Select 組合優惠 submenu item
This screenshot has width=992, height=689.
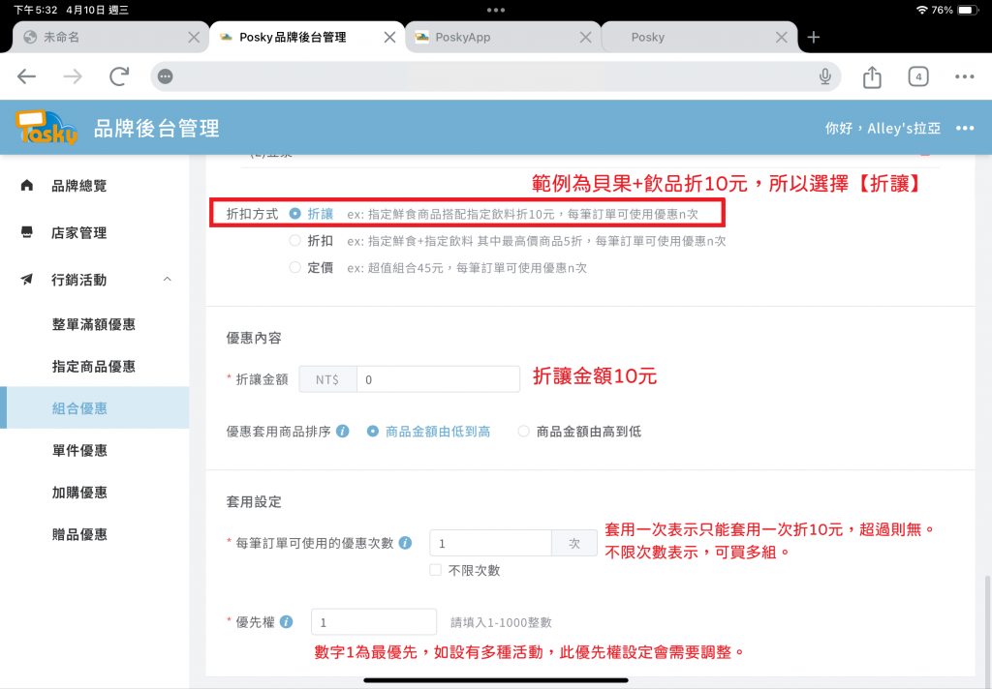click(95, 407)
